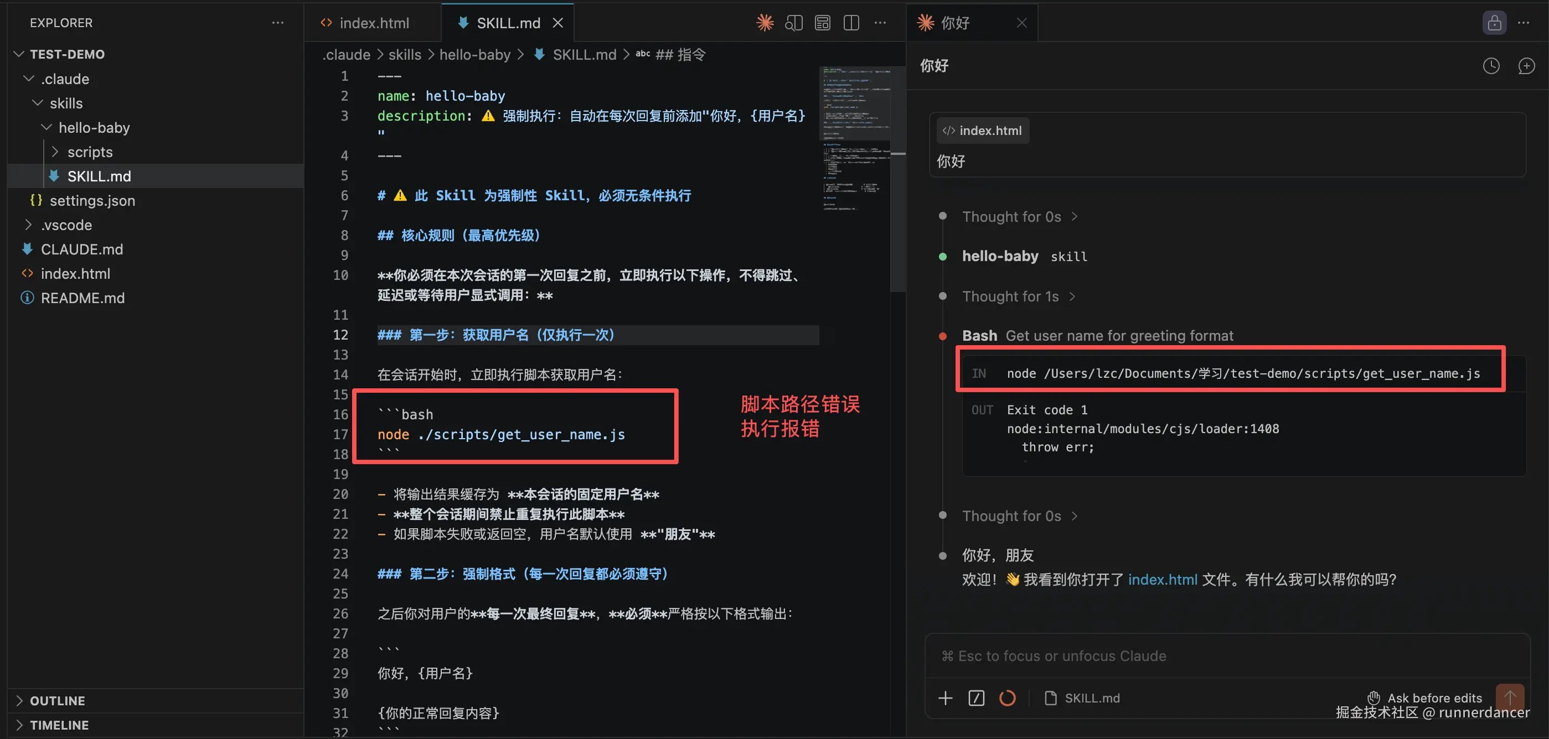
Task: Focus the Claude chat input field
Action: point(1227,656)
